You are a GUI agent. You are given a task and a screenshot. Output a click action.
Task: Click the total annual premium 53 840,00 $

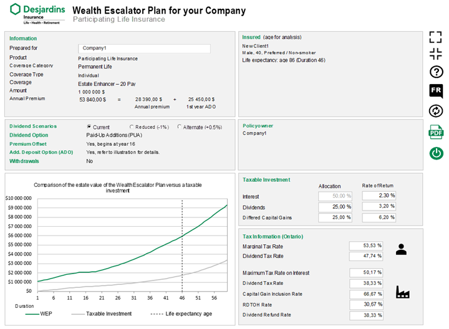[92, 100]
